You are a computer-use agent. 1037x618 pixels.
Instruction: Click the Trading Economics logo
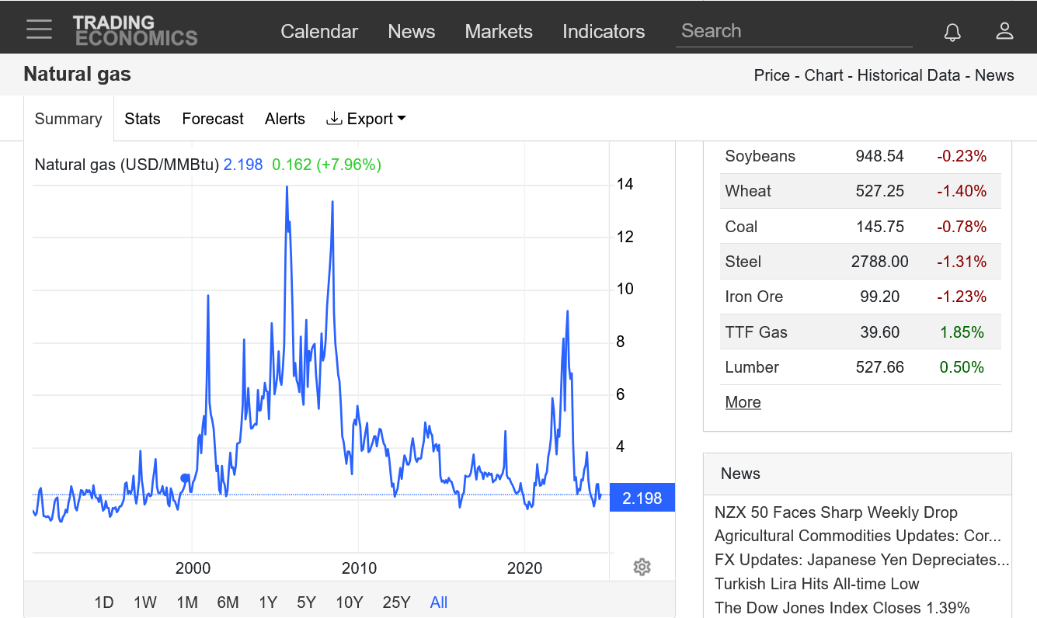[135, 30]
